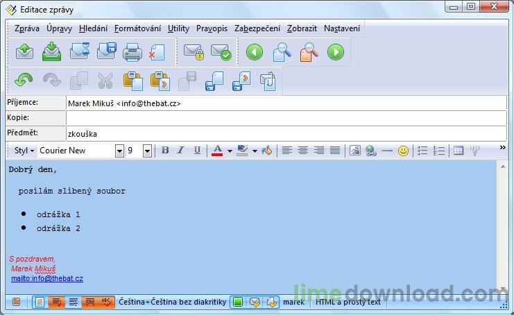This screenshot has height=315, width=514.
Task: Send the message with the green up-arrow envelope
Action: pos(25,52)
